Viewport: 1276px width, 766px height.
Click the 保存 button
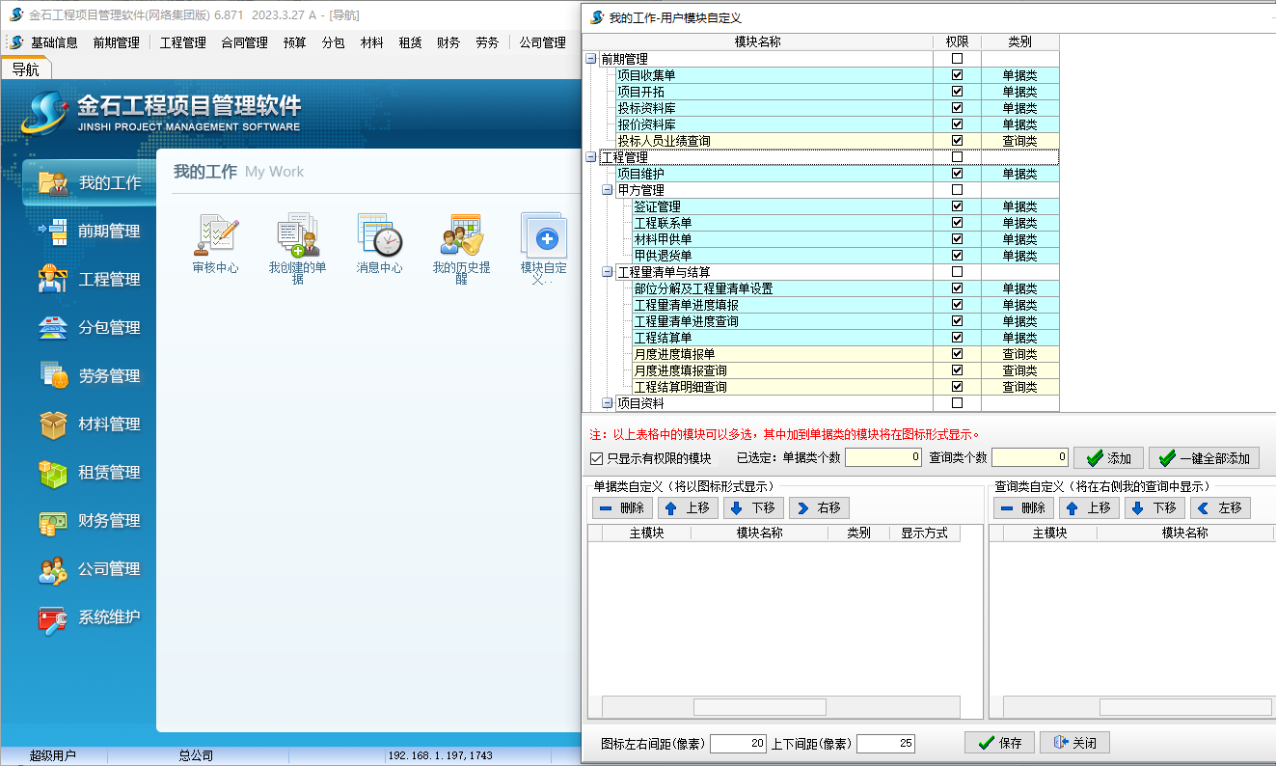point(999,743)
